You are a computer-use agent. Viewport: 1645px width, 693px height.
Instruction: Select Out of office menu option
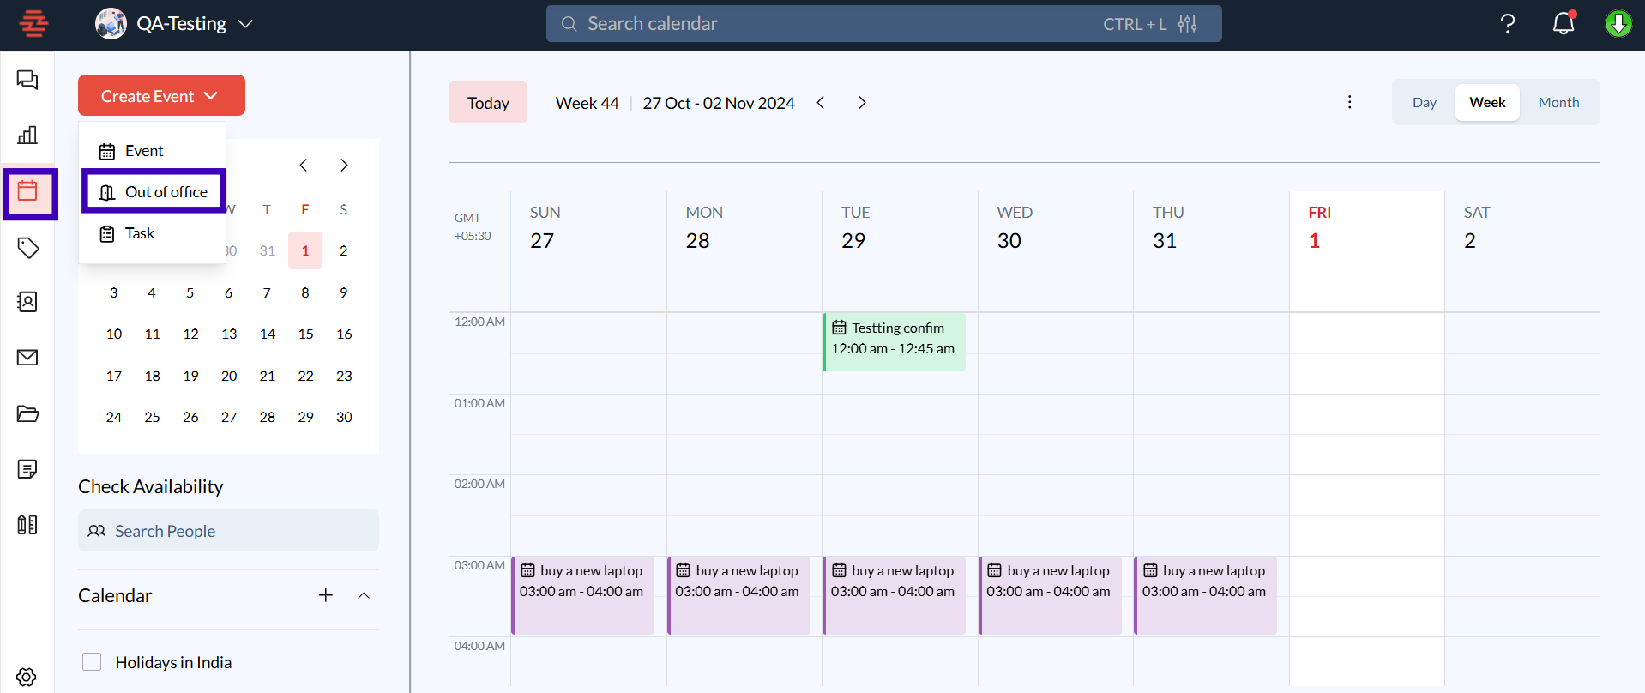pyautogui.click(x=154, y=192)
